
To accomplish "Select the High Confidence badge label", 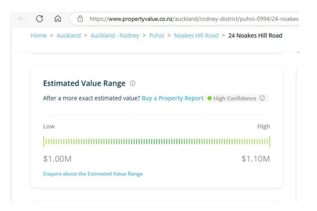I will (x=234, y=98).
